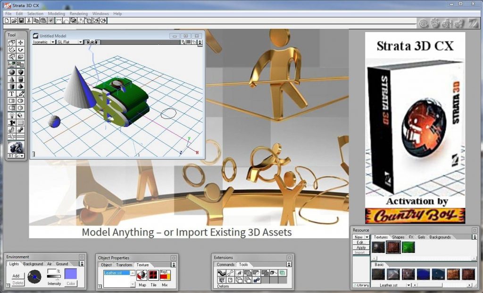Click the blue light color swatch

pos(71,274)
